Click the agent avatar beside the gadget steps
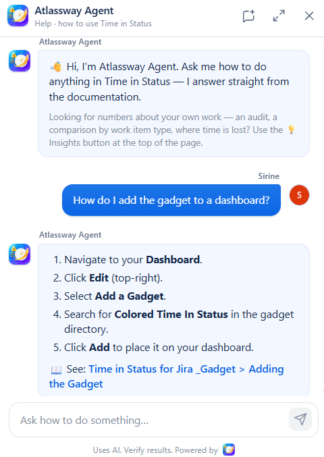 20,254
